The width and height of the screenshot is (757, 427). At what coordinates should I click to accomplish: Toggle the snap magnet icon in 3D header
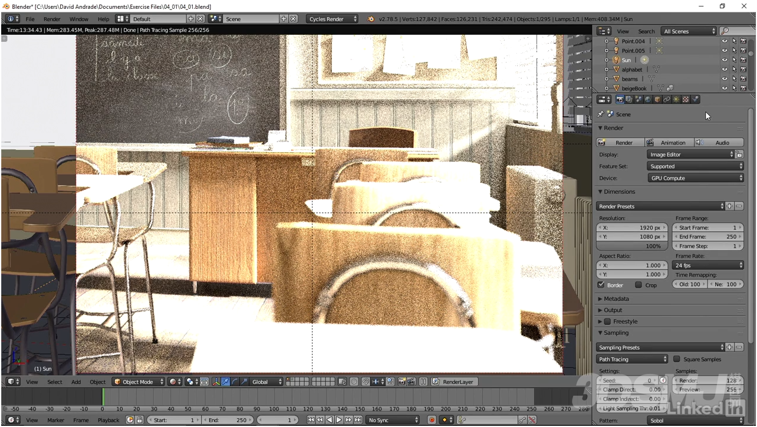tap(366, 382)
